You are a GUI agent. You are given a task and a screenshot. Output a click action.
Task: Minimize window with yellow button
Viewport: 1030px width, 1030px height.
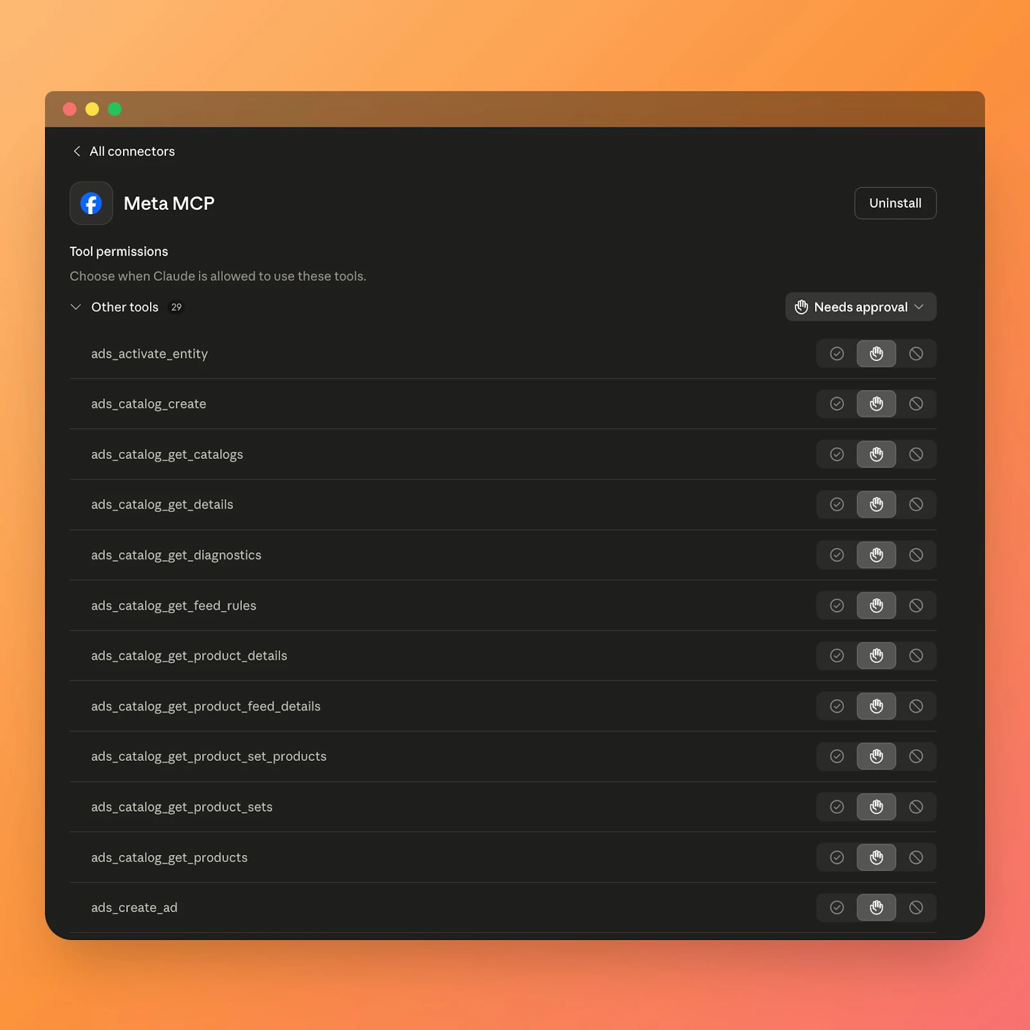[92, 109]
